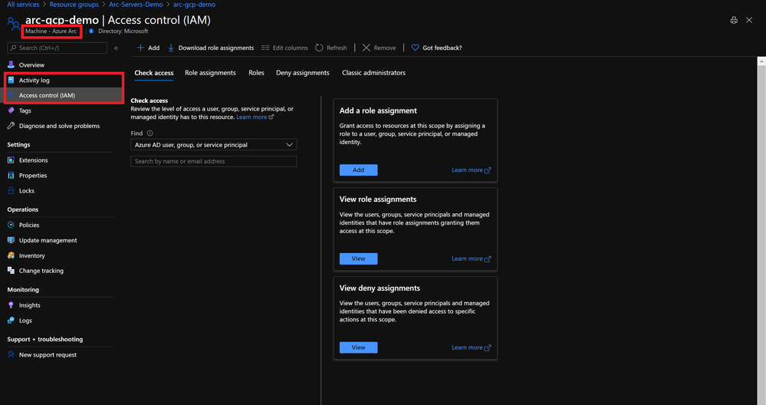
Task: Open Activity log in sidebar
Action: 35,80
